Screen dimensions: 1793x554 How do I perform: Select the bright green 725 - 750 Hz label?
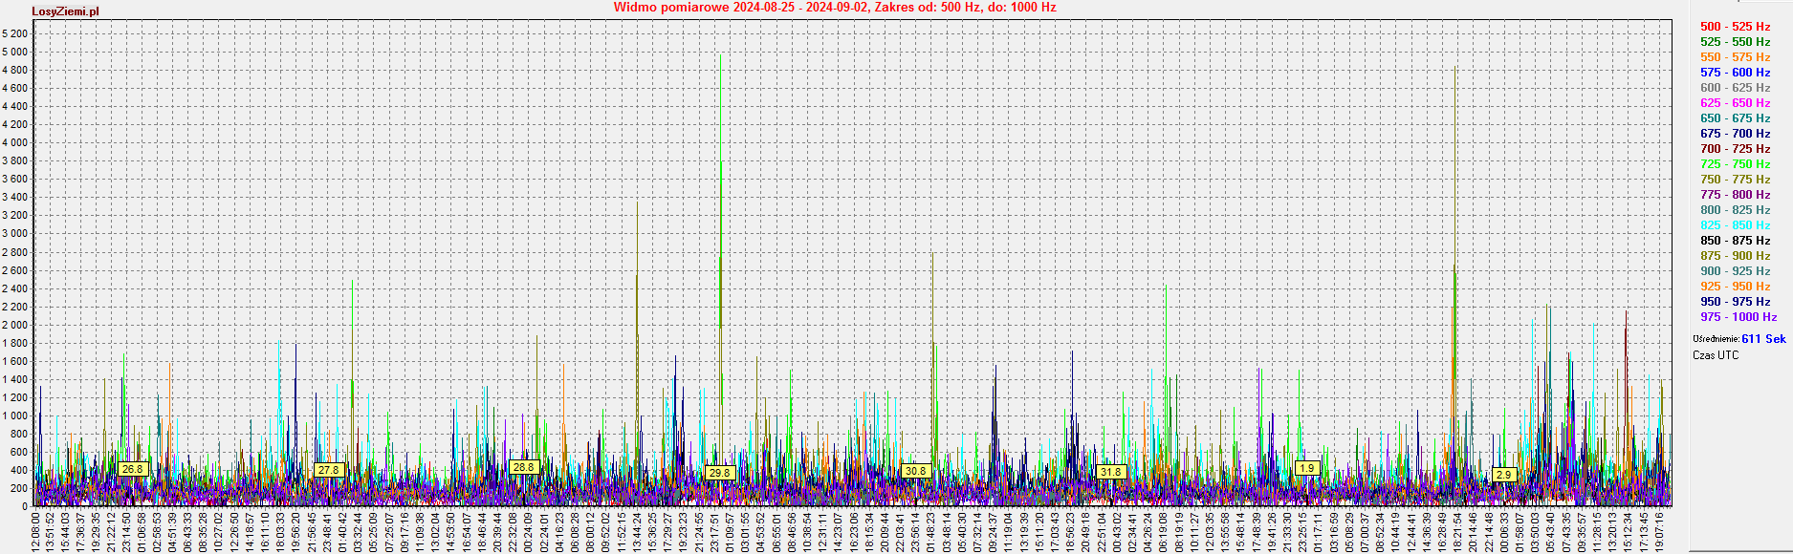1735,164
